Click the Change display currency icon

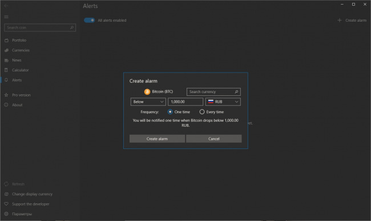tap(6, 194)
